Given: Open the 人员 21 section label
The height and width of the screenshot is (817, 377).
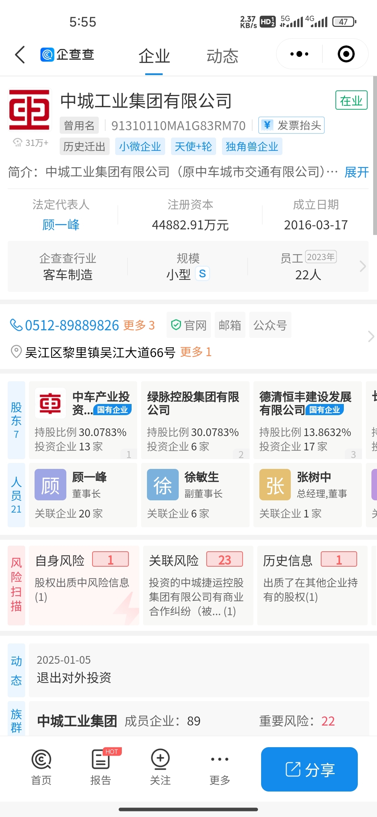Looking at the screenshot, I should (x=16, y=495).
